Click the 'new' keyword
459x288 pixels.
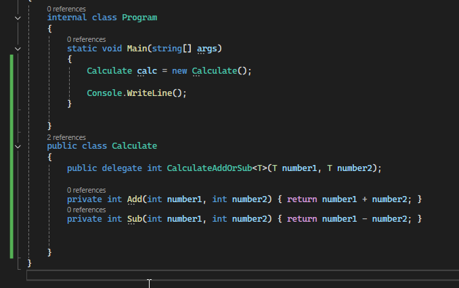point(179,71)
